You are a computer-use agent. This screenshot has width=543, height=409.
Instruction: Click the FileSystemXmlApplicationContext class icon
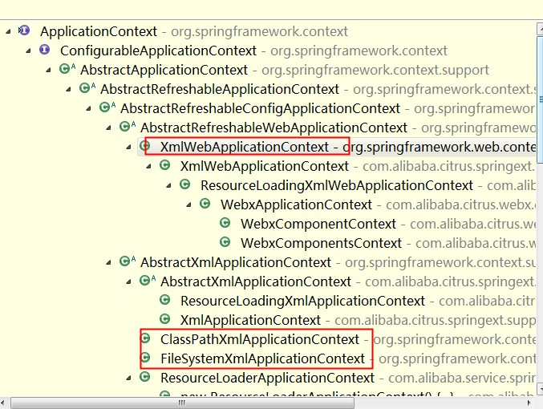coord(144,358)
